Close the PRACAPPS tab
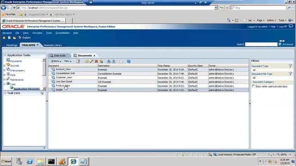The height and width of the screenshot is (166, 296). (37, 45)
